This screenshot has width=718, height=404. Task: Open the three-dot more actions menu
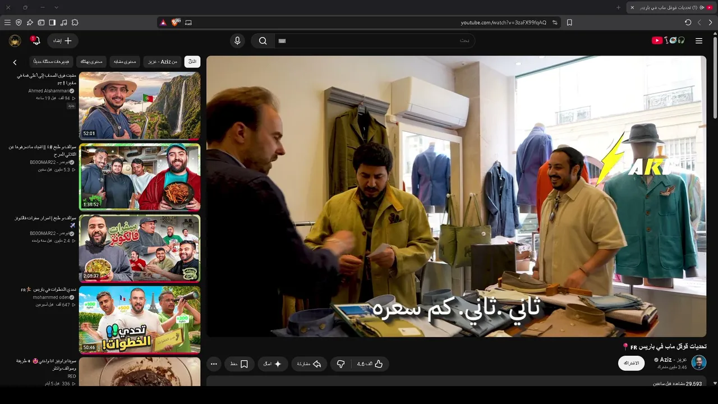point(214,364)
